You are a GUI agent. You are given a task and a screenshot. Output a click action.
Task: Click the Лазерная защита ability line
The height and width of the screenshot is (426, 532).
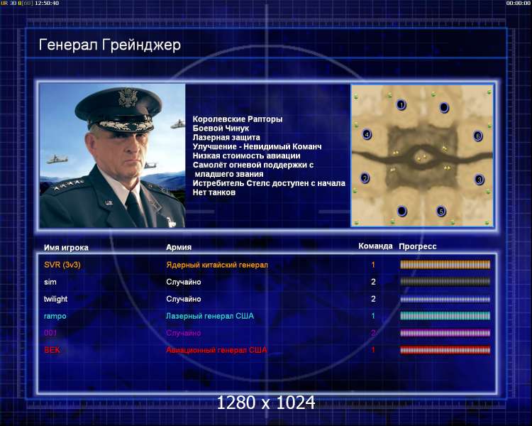(226, 138)
